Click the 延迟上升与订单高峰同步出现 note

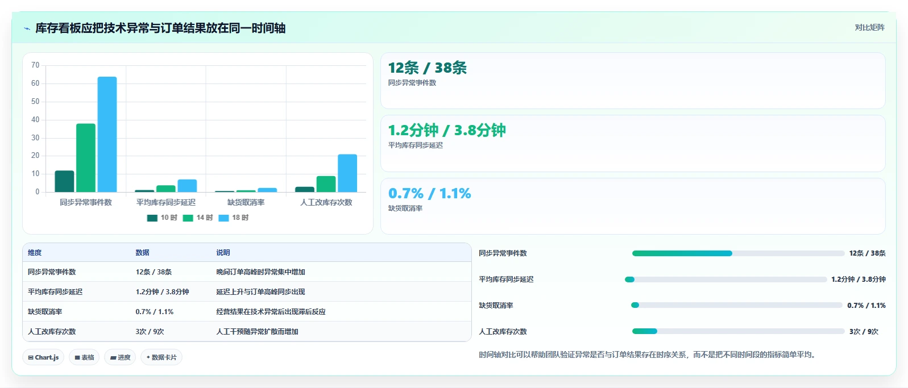coord(260,292)
